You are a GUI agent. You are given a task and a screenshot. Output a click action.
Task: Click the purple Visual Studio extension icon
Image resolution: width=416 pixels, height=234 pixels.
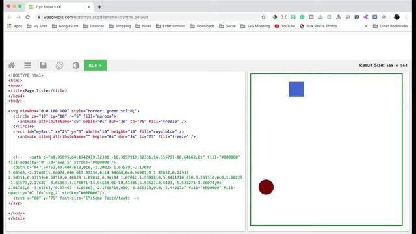click(x=365, y=17)
